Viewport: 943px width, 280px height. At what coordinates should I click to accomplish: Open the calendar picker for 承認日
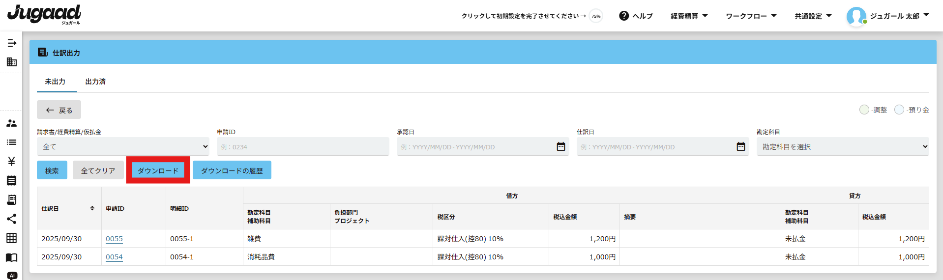point(560,146)
